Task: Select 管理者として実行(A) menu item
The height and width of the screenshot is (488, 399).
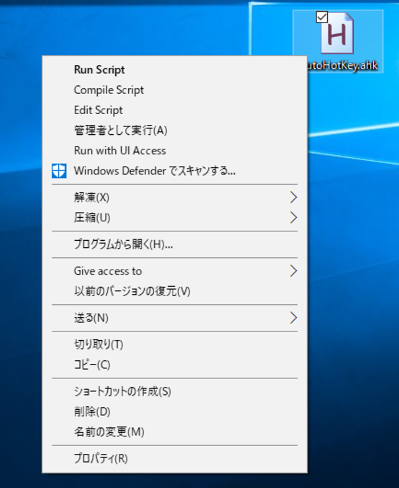Action: point(175,131)
